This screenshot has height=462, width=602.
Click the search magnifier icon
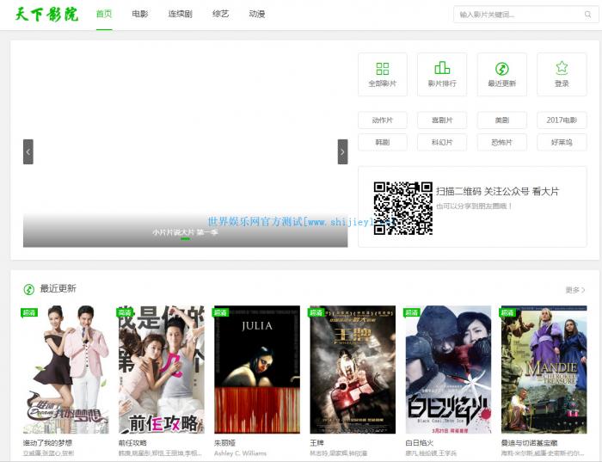point(588,15)
